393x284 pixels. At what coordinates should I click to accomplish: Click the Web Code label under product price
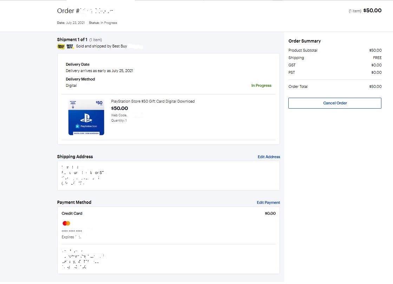tap(119, 115)
